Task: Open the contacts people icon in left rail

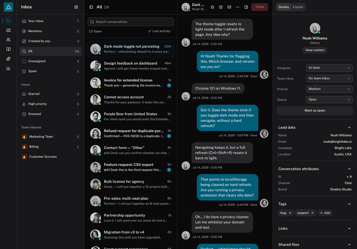Action: (9, 40)
